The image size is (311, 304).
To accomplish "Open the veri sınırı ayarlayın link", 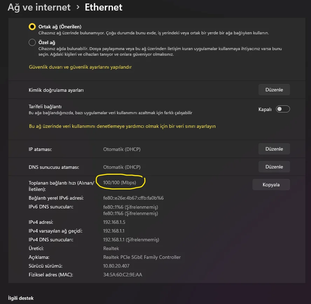I will (122, 126).
